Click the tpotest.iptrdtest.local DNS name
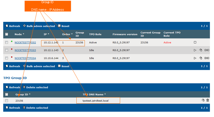214x117 pixels. coord(96,101)
